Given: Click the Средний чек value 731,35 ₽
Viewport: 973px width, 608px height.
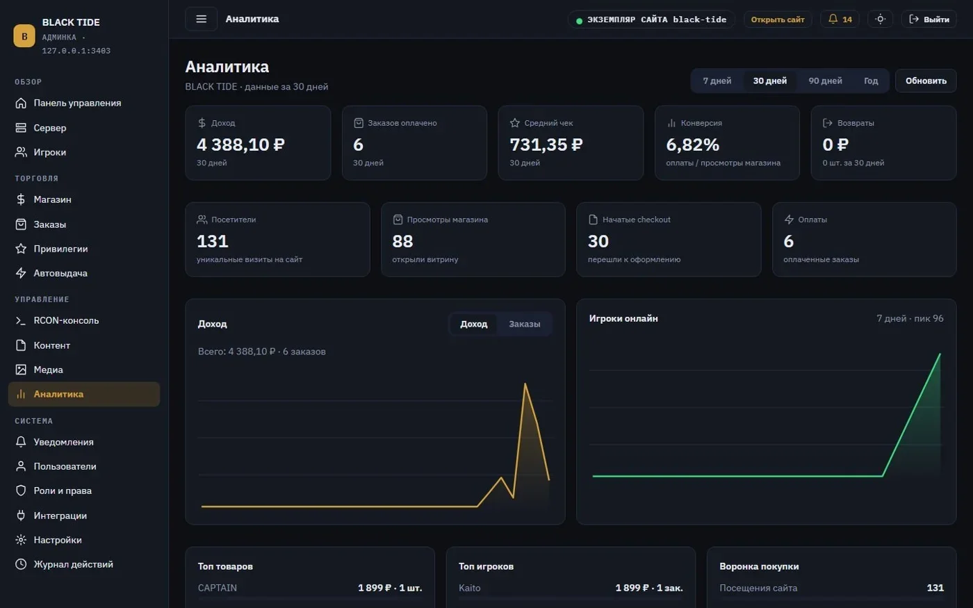Looking at the screenshot, I should pyautogui.click(x=546, y=145).
